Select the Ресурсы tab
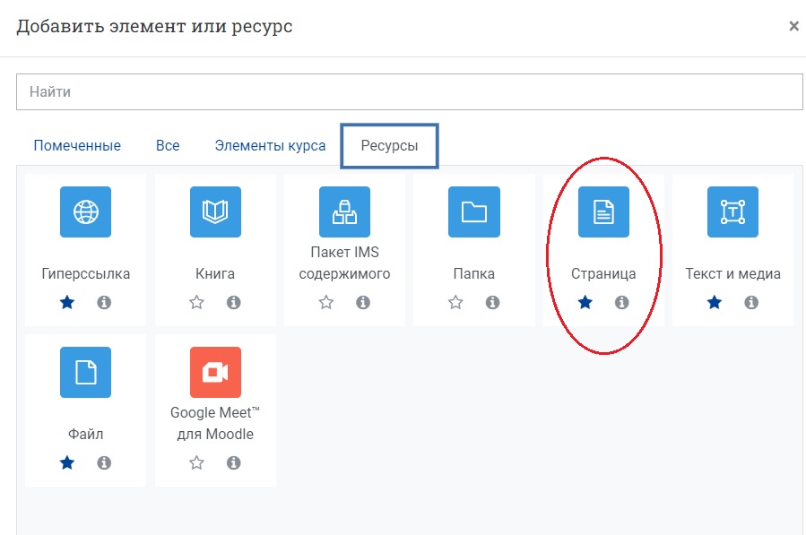Image resolution: width=806 pixels, height=535 pixels. (x=389, y=145)
